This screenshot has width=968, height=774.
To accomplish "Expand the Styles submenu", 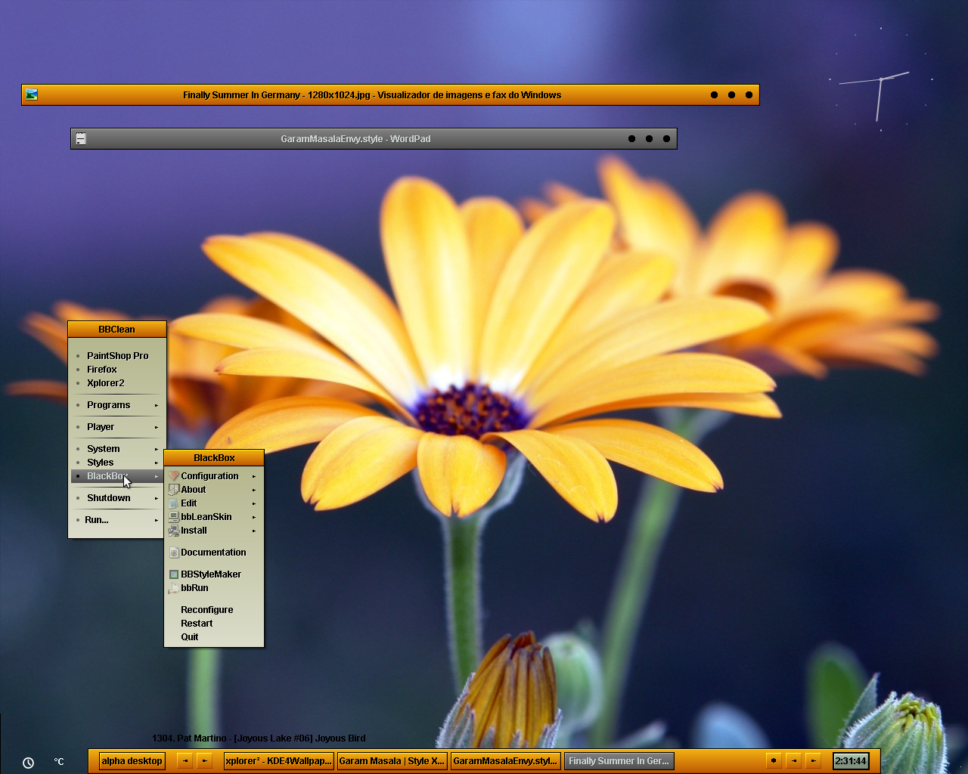I will [x=117, y=463].
